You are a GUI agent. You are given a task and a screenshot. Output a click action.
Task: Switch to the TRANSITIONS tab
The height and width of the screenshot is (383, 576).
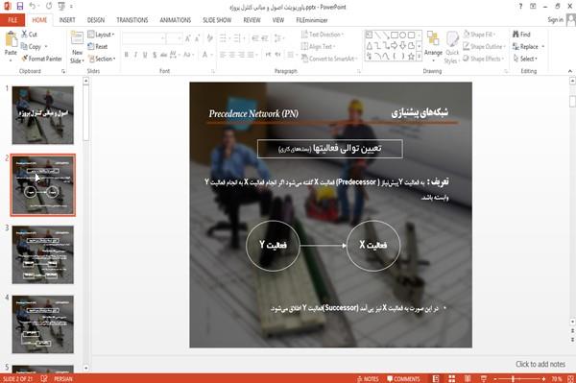[132, 20]
